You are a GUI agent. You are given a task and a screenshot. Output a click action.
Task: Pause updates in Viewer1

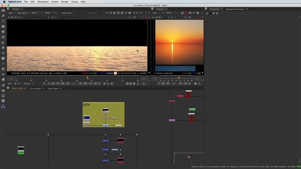coord(130,13)
